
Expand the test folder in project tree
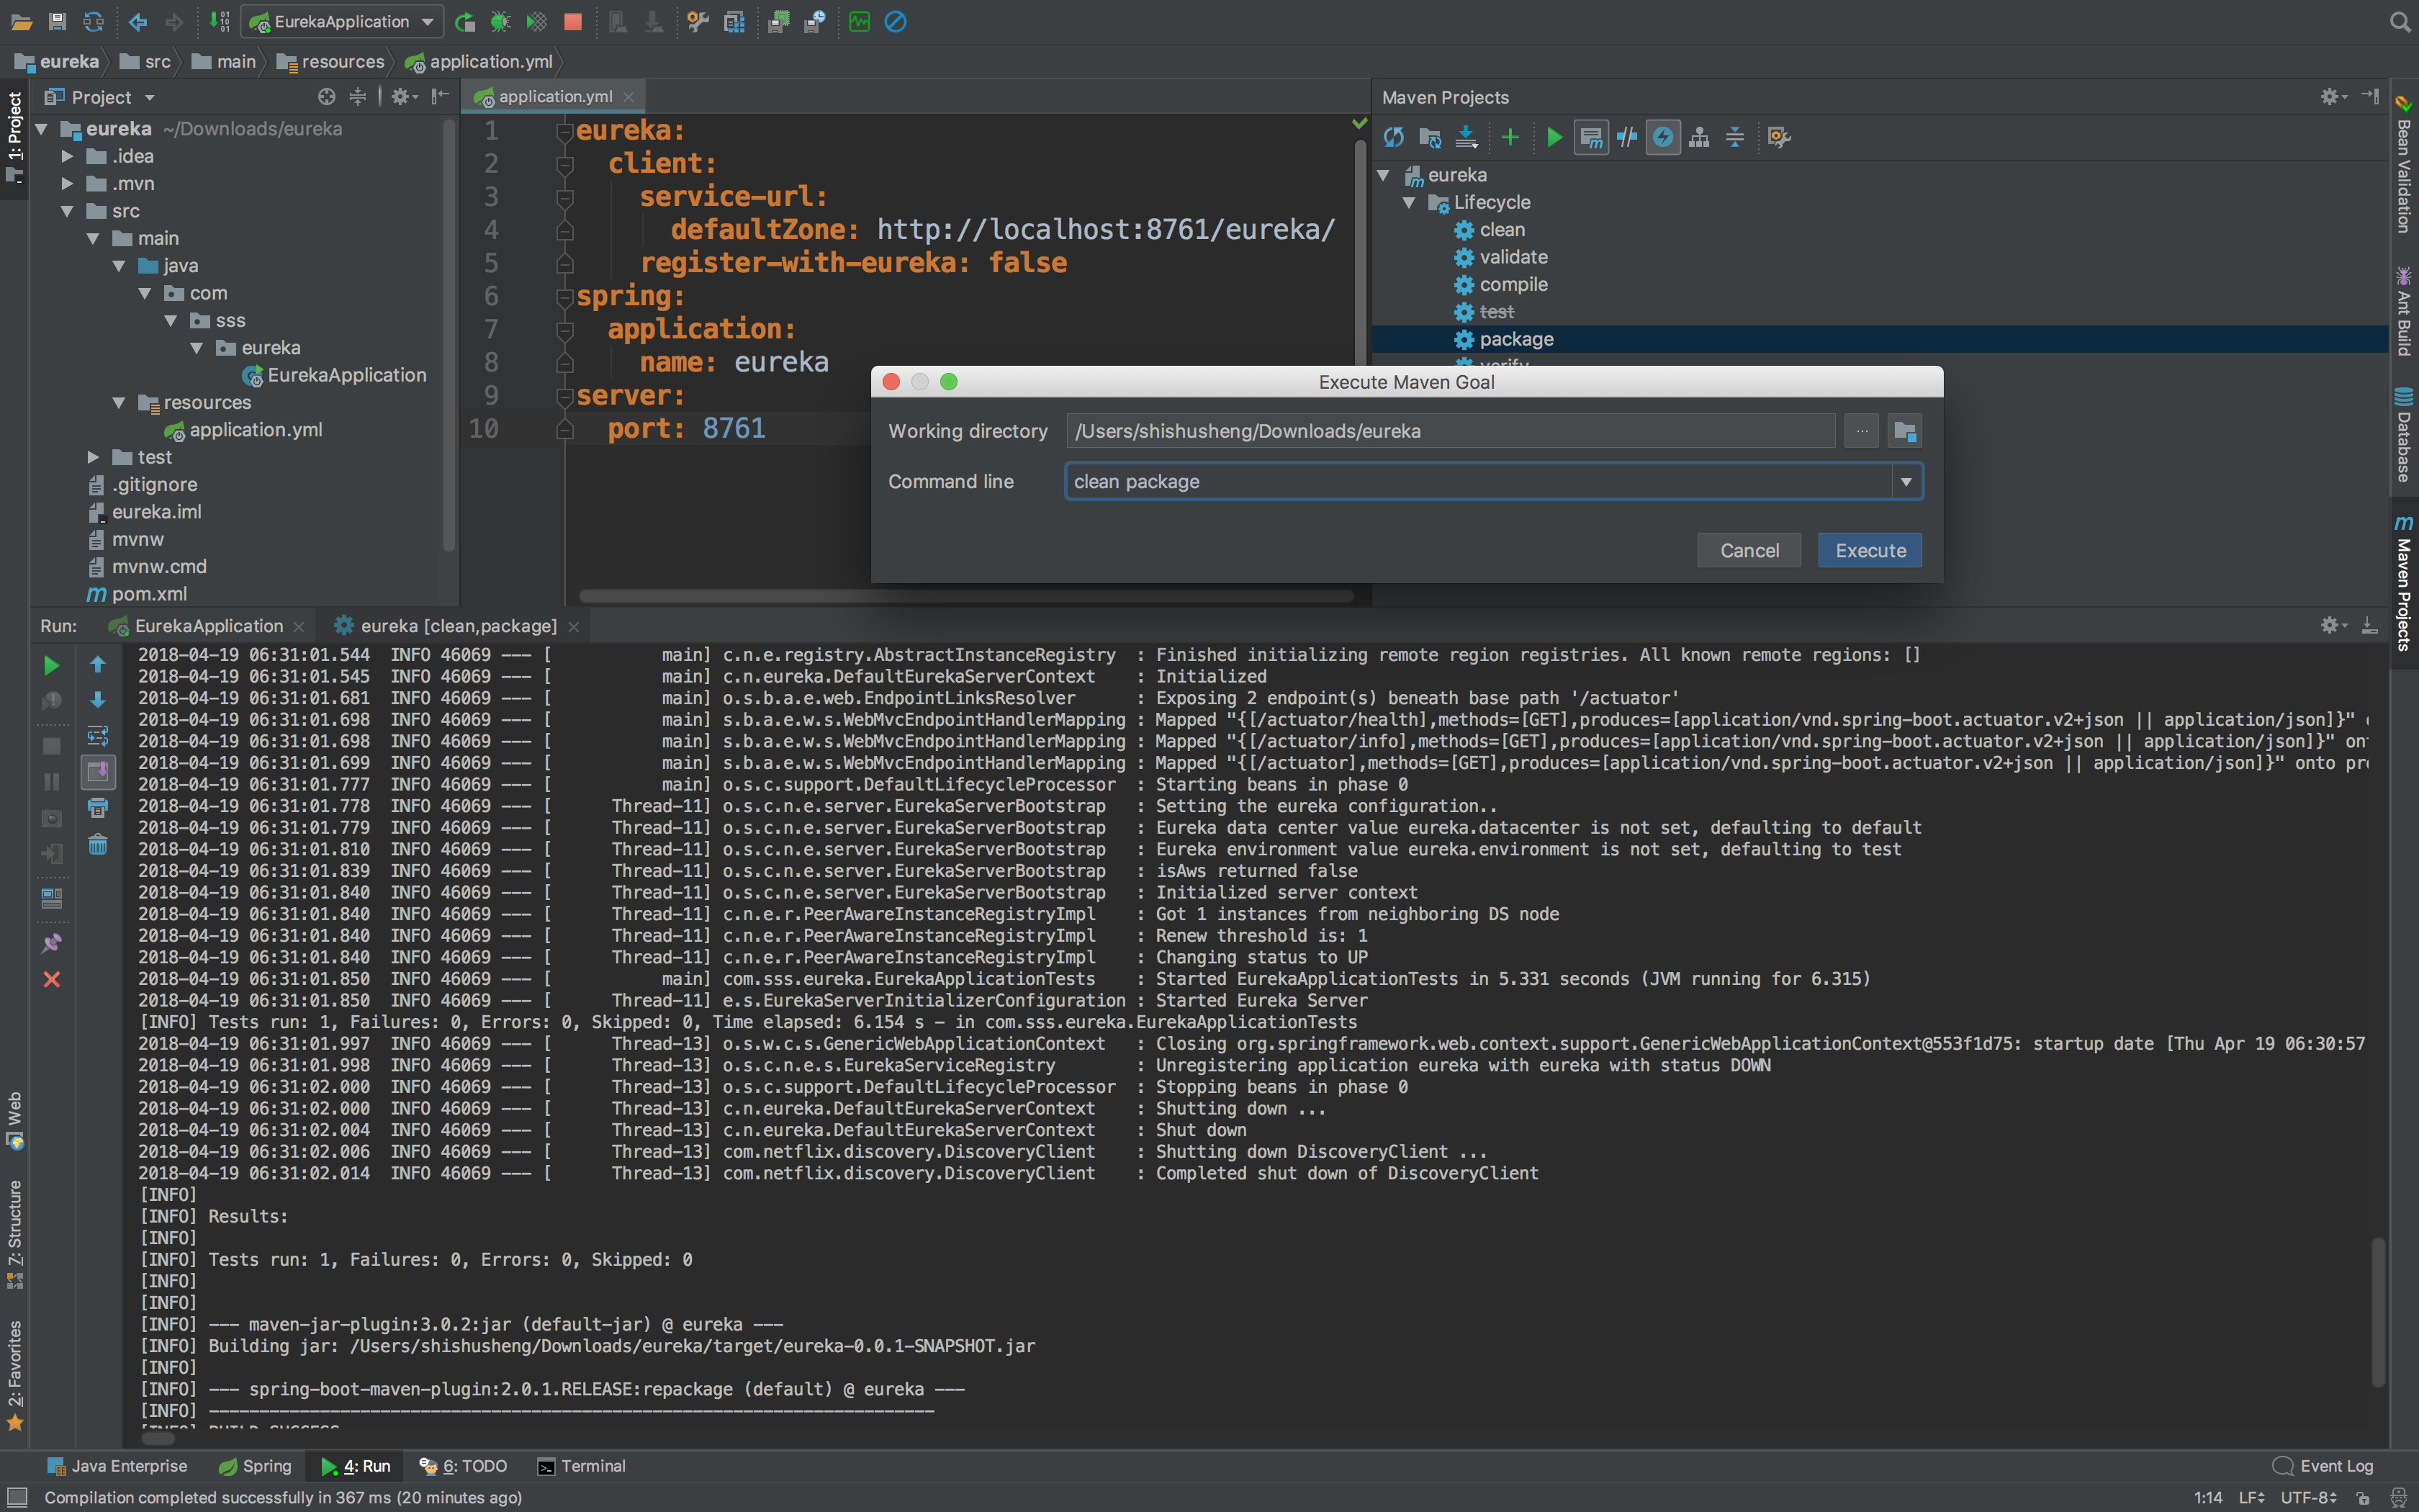[93, 457]
